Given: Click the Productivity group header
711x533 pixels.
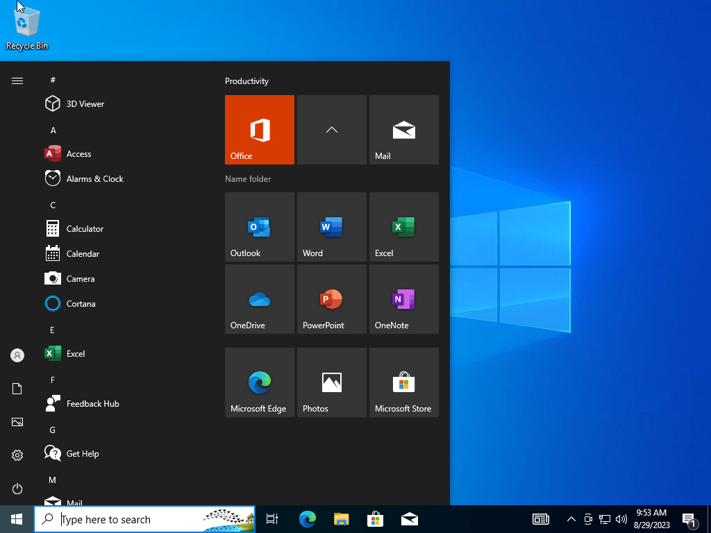Looking at the screenshot, I should (x=246, y=81).
